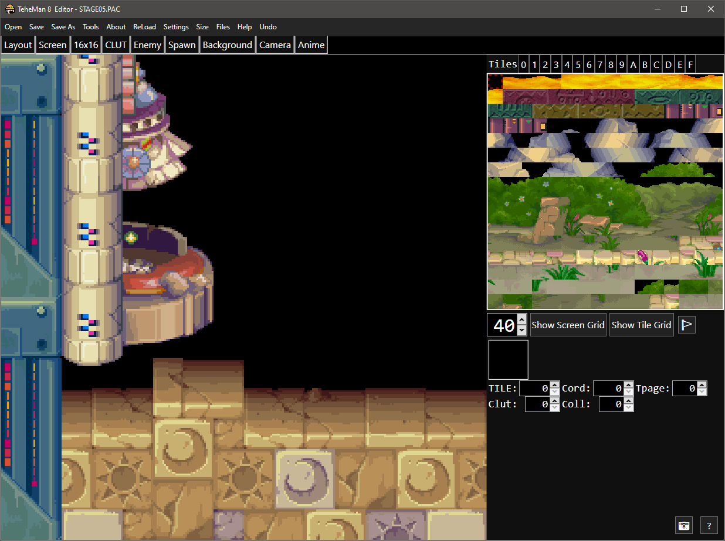Click the TeheMan 8 Editor app icon
This screenshot has width=725, height=541.
tap(10, 9)
